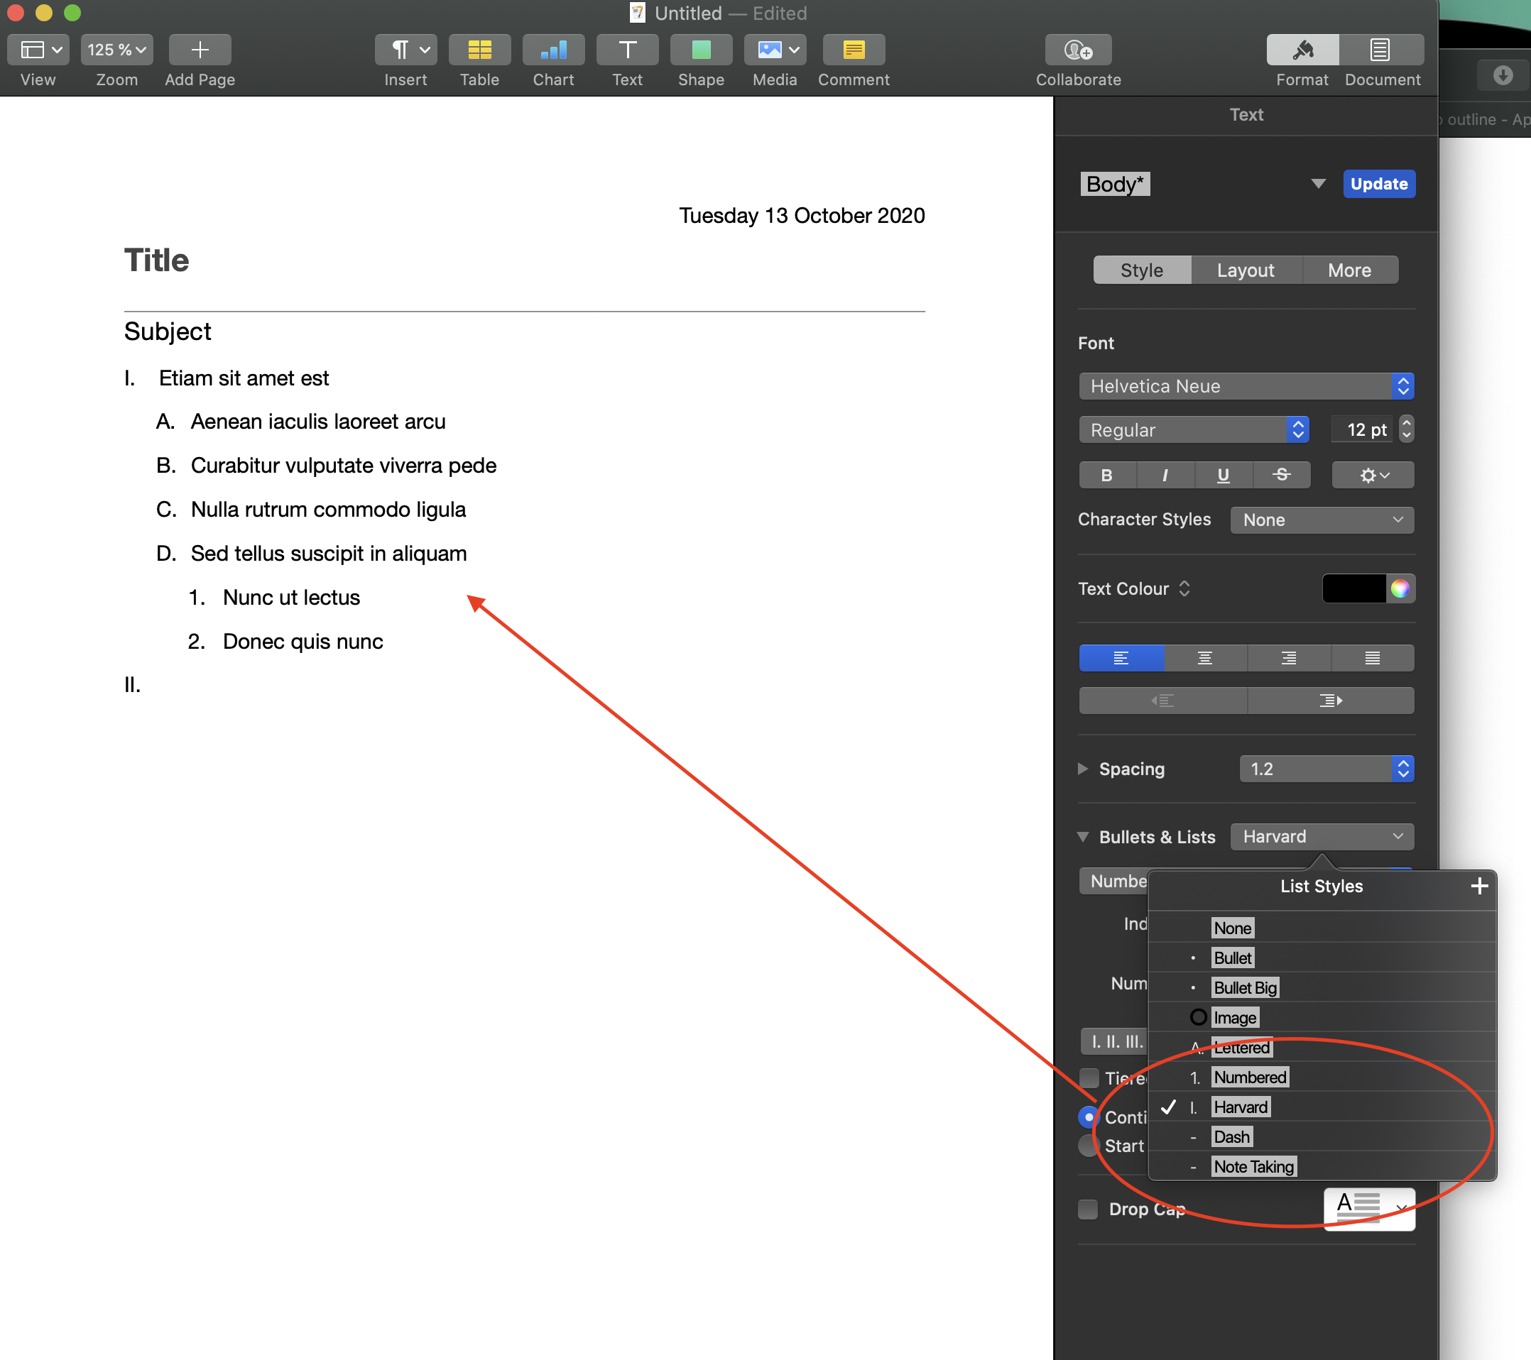Click the font size 12 pt field
The height and width of the screenshot is (1360, 1531).
(1364, 430)
